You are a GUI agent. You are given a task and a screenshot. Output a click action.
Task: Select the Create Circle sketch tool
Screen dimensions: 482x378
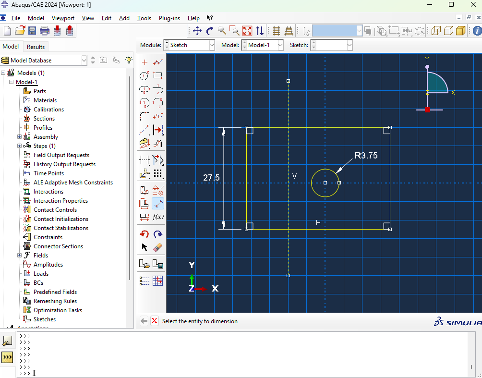(x=145, y=76)
